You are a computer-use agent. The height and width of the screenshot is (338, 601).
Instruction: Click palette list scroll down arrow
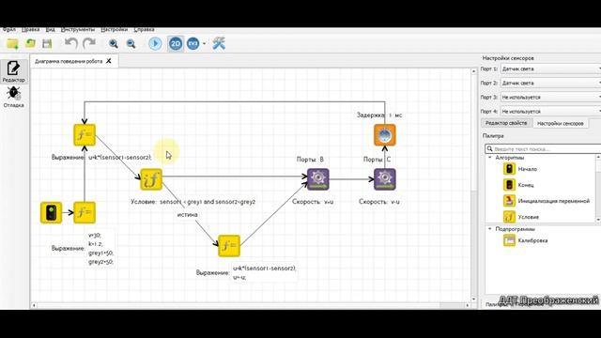pos(598,220)
